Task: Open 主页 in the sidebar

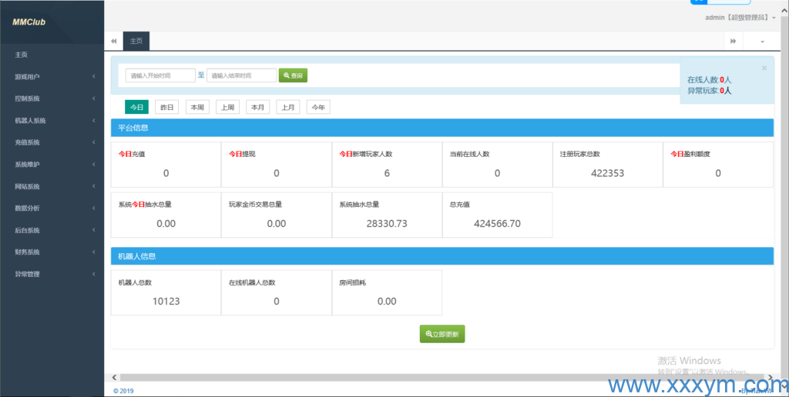Action: 22,55
